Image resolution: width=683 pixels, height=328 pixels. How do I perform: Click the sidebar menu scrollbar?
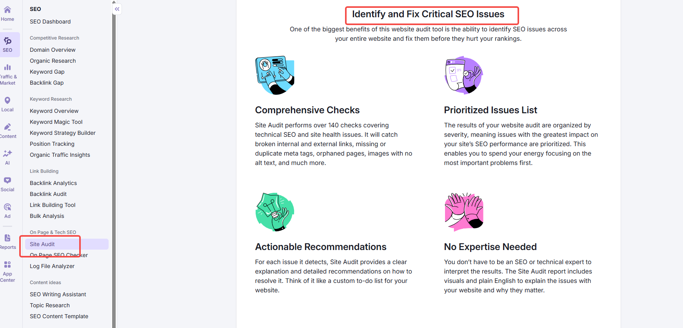[x=114, y=157]
